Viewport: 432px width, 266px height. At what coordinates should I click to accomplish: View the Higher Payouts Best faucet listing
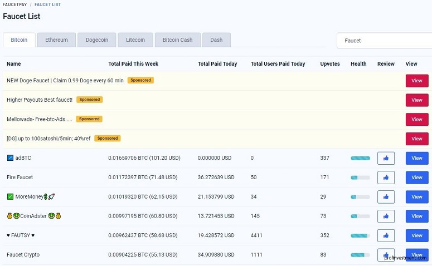point(417,100)
